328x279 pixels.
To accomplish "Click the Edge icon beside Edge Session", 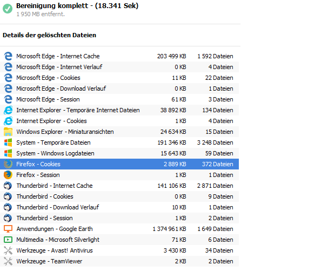I will 8,99.
